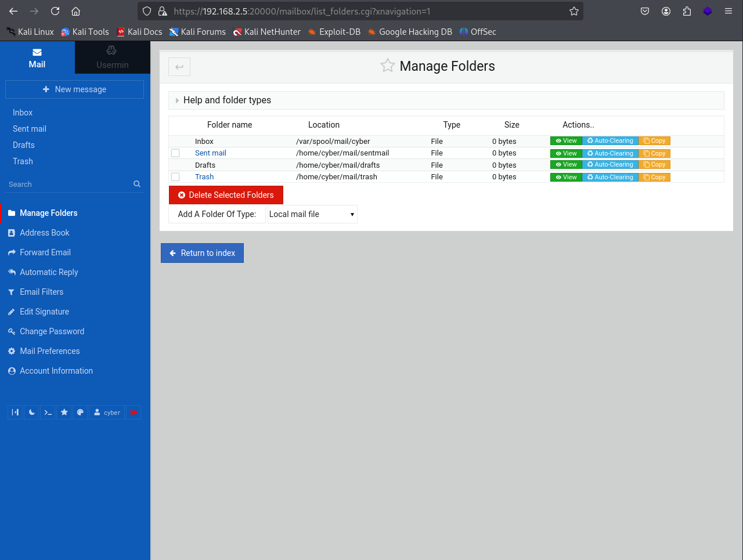Screen dimensions: 743x560
Task: Open Firefox account icon in toolbar
Action: click(x=666, y=11)
